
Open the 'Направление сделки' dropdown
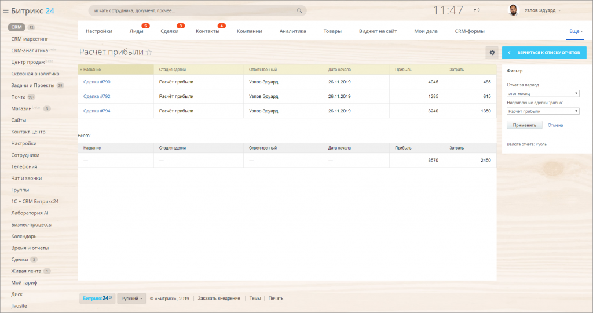point(543,111)
